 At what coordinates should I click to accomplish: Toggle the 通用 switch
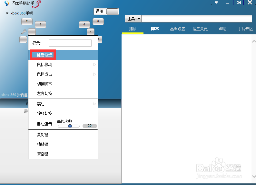click(112, 12)
